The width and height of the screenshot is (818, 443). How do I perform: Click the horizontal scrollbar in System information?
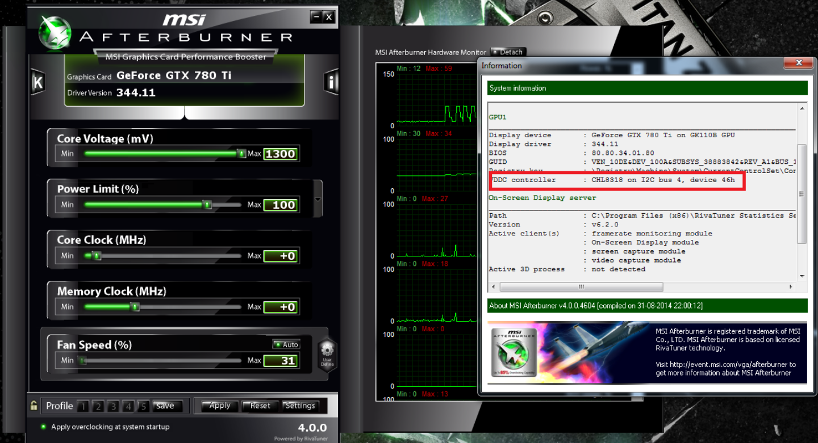coord(581,286)
